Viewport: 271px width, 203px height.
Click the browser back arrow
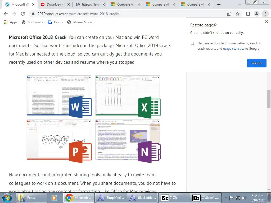click(6, 14)
